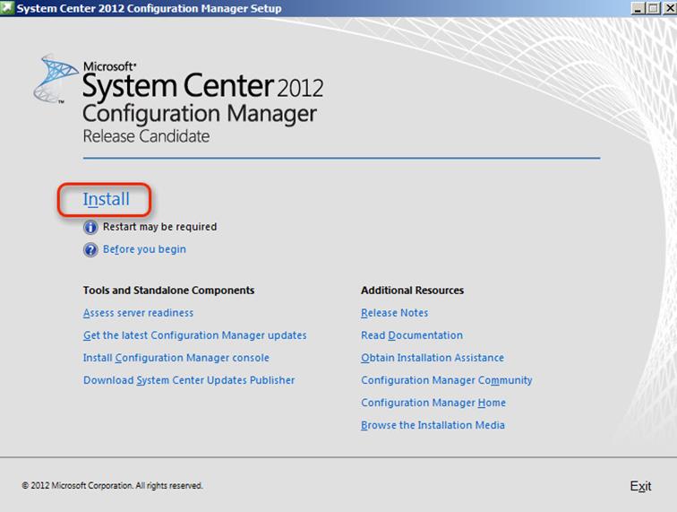
Task: Browse the Installation Media
Action: coord(433,425)
